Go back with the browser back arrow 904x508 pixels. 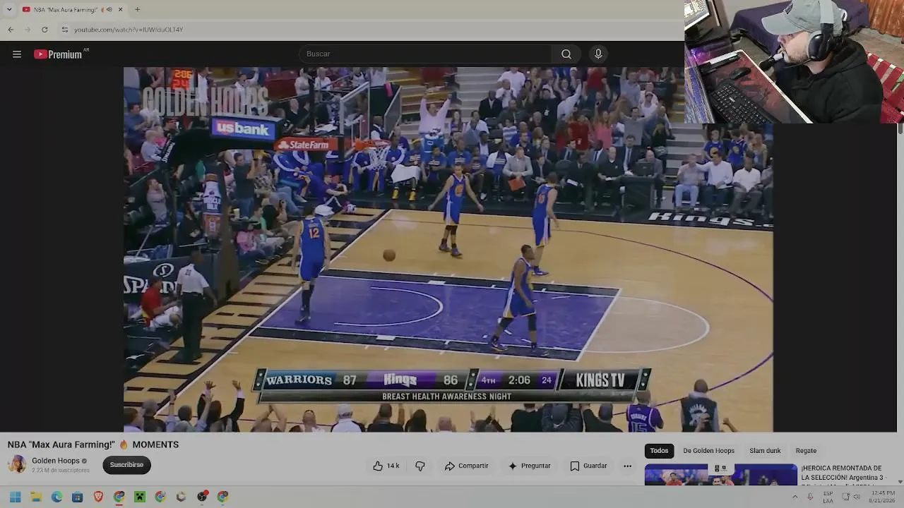click(x=11, y=30)
